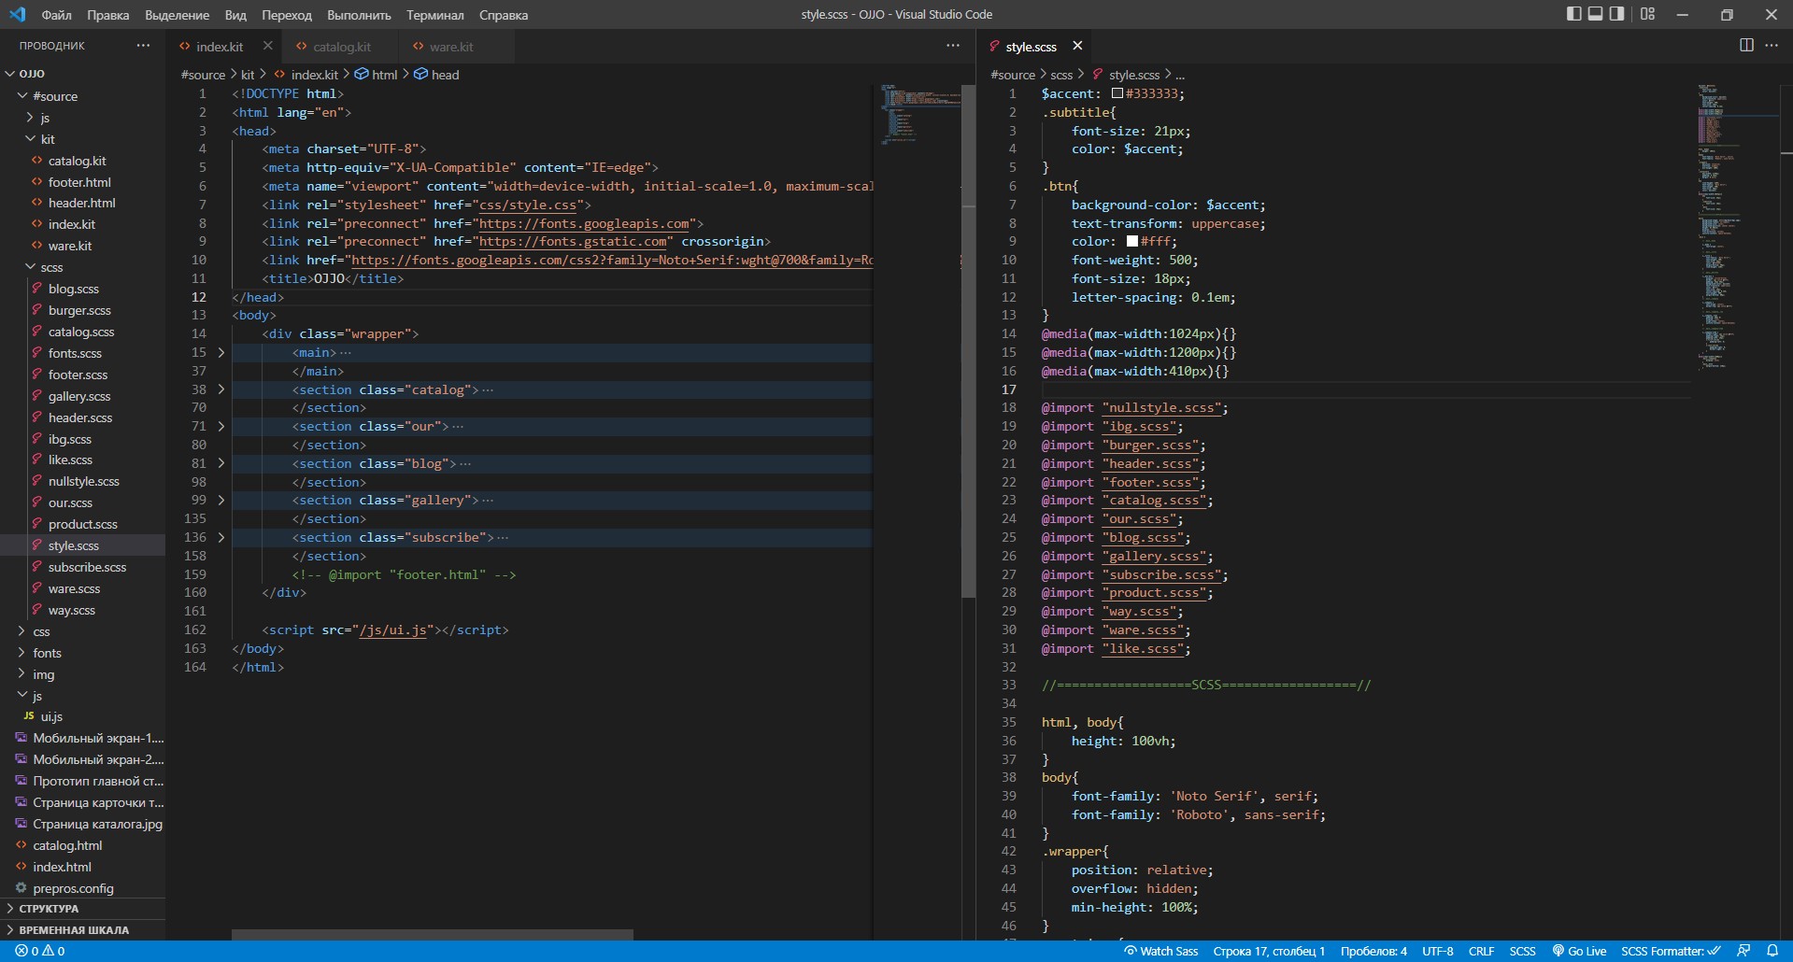Change the UTF-8 file encoding
The height and width of the screenshot is (962, 1793).
pos(1438,951)
